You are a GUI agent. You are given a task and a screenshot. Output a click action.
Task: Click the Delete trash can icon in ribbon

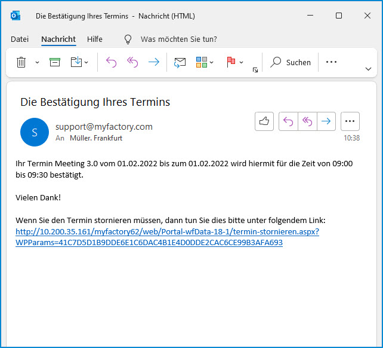(x=21, y=62)
